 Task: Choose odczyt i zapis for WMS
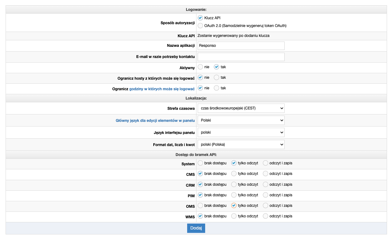coord(266,216)
